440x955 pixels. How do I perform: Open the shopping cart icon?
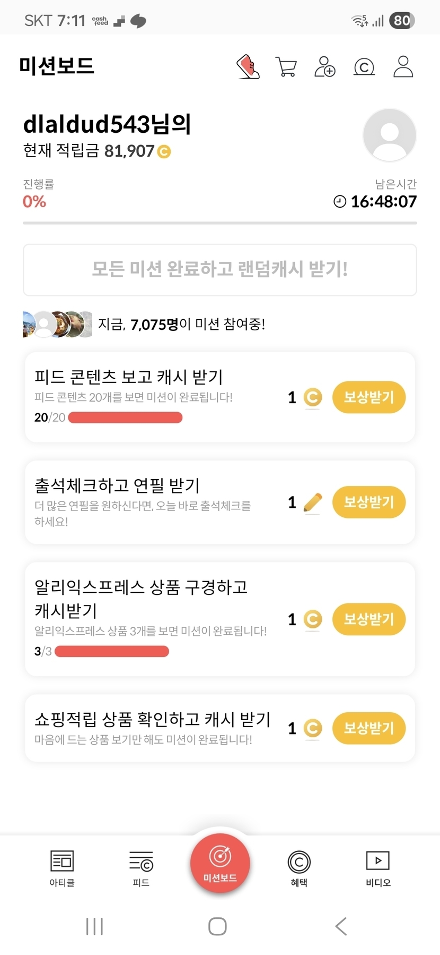pyautogui.click(x=286, y=67)
